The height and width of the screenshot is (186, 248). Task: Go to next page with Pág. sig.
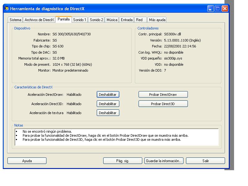[x=122, y=161]
